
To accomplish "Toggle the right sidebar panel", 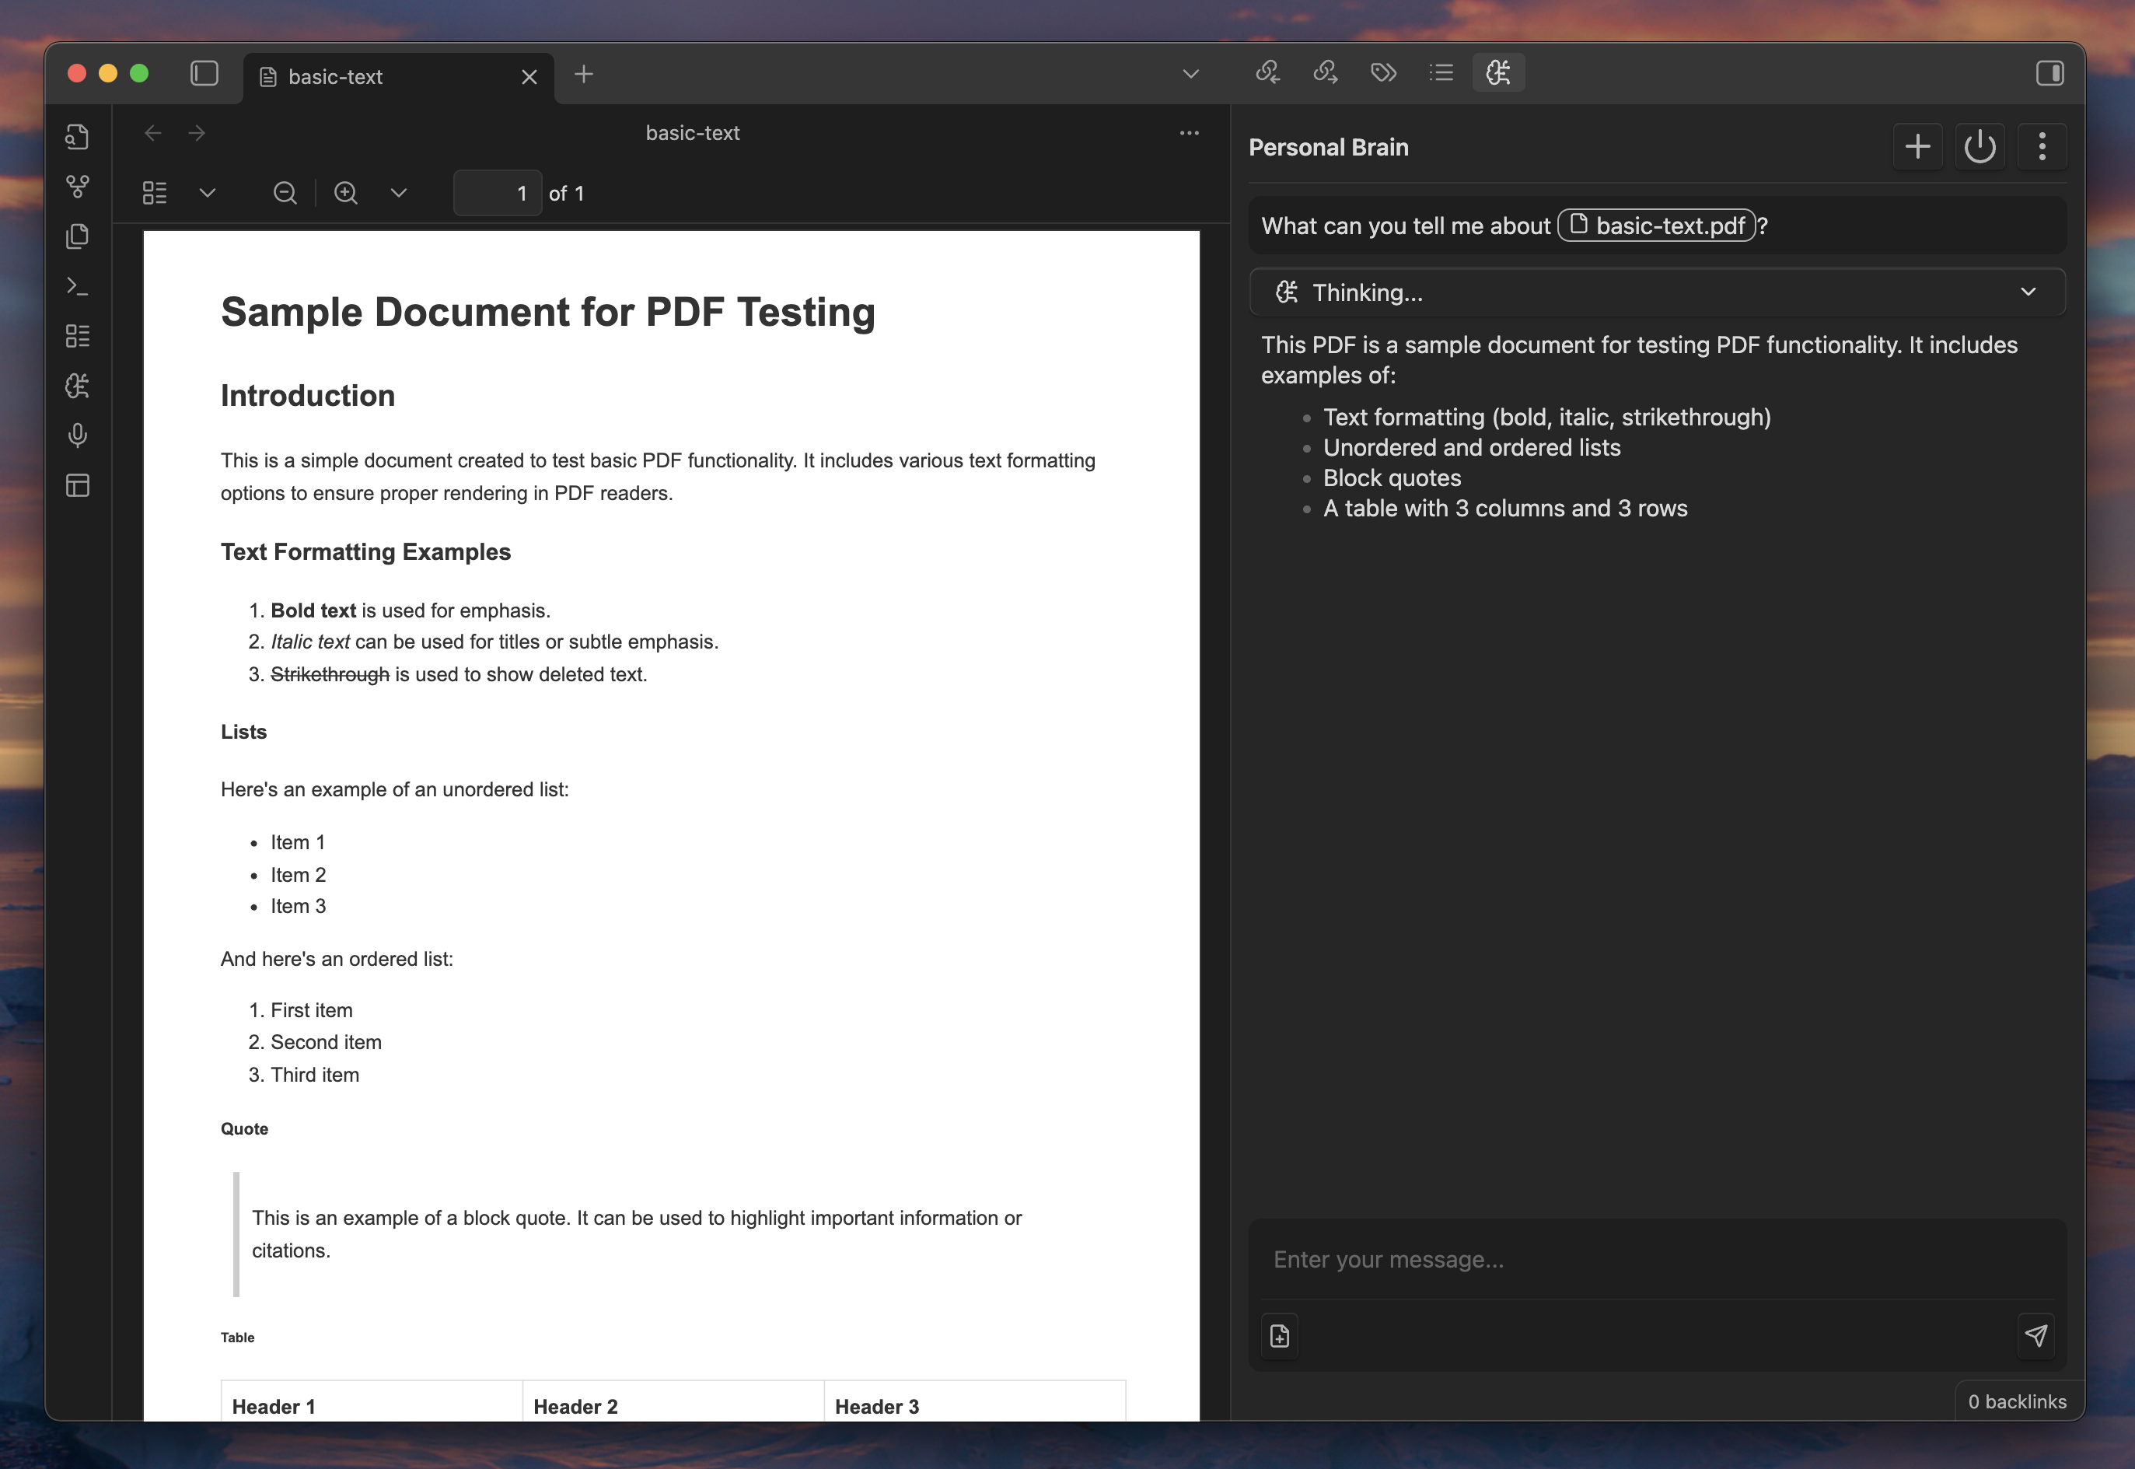I will [2049, 74].
